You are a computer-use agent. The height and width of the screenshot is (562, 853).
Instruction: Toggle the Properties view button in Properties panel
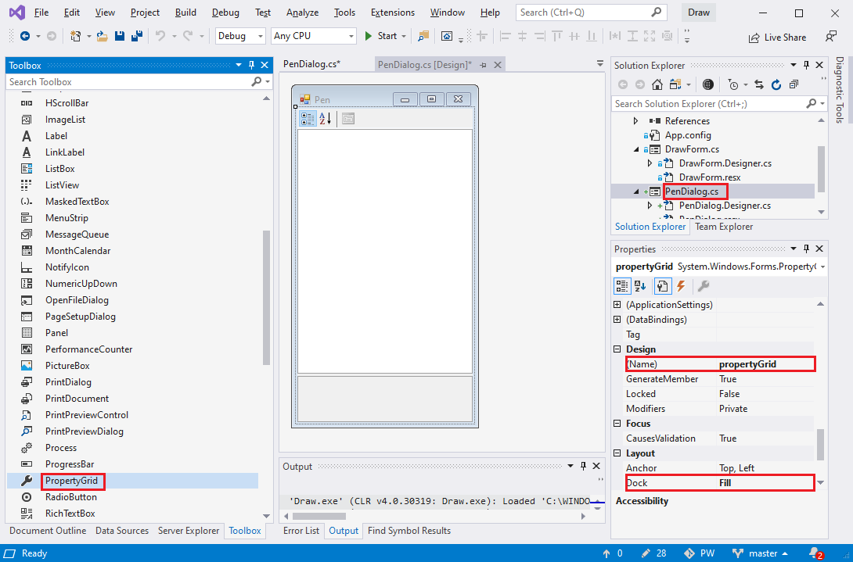click(662, 286)
